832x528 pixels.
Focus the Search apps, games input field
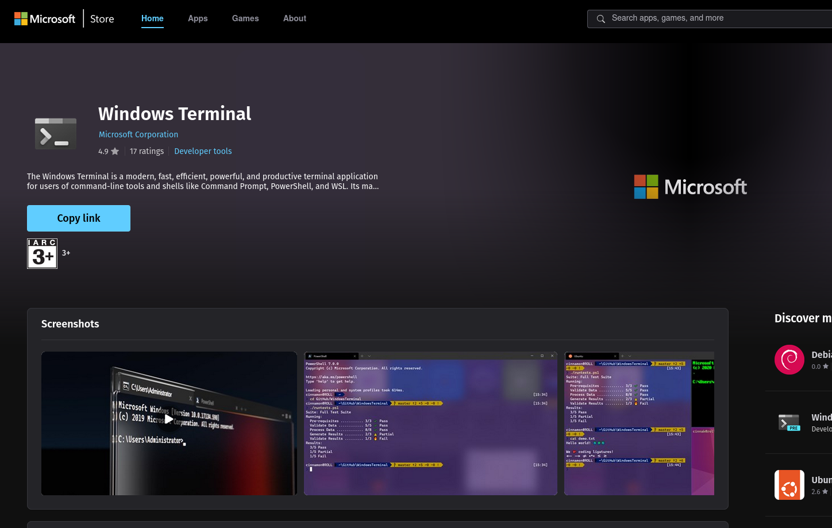[x=710, y=18]
